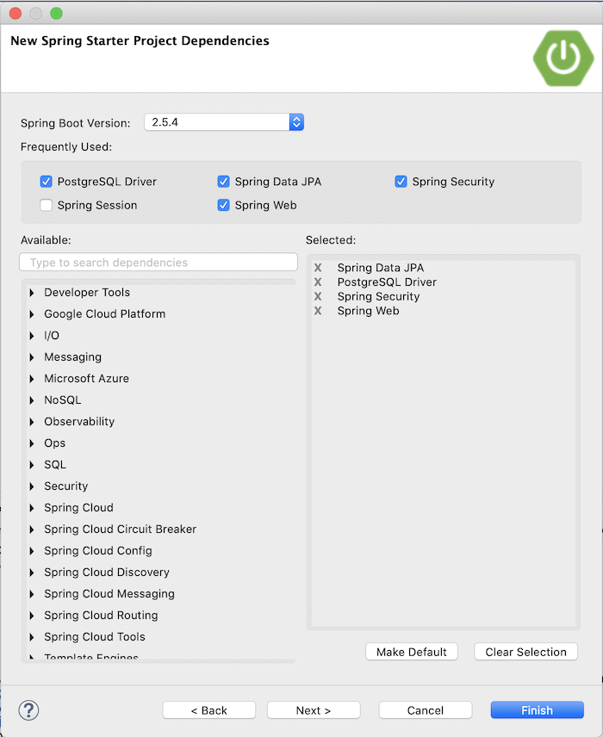603x737 pixels.
Task: Expand the SQL dependency category
Action: coord(32,465)
